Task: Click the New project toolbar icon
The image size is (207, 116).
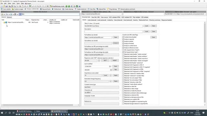Action: tap(2, 6)
